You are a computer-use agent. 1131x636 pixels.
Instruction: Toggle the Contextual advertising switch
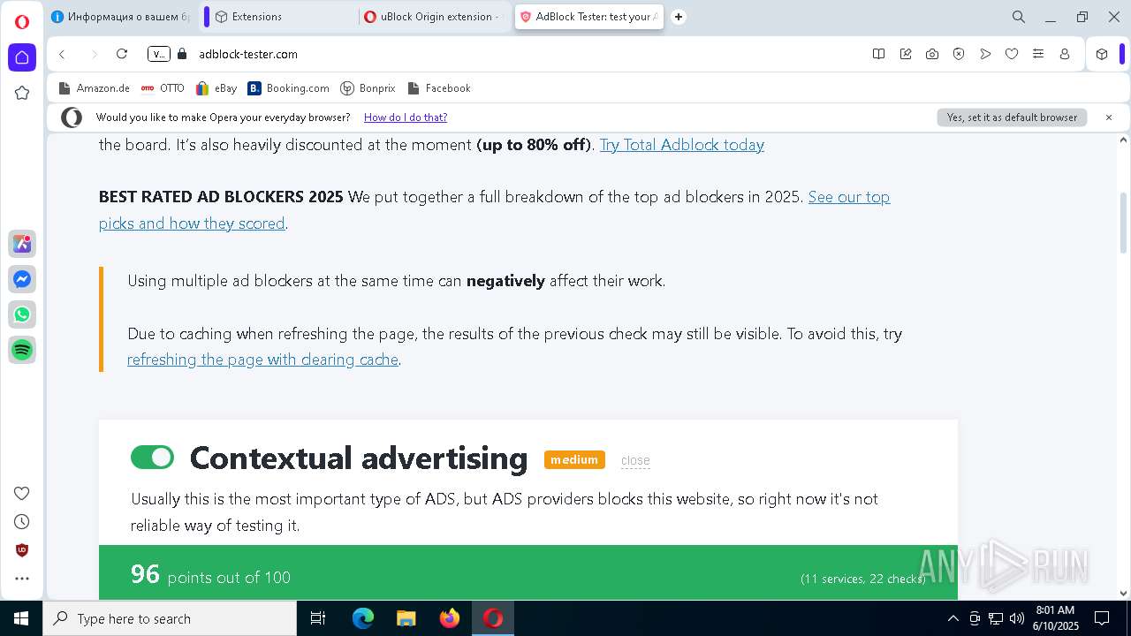(x=152, y=457)
